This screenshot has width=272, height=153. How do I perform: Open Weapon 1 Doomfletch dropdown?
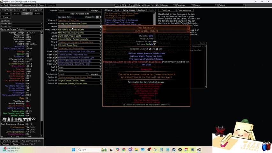click(80, 20)
